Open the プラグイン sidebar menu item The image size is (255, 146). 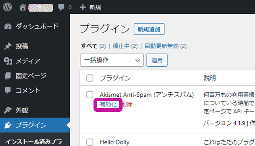31,125
